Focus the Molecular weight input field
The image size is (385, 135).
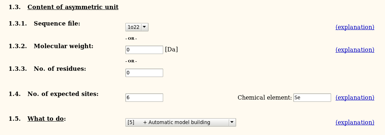click(x=144, y=50)
